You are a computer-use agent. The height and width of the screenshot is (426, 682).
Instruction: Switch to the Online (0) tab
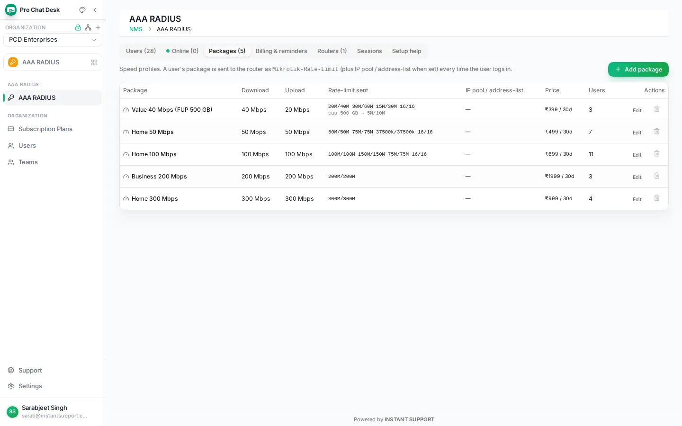(x=182, y=51)
